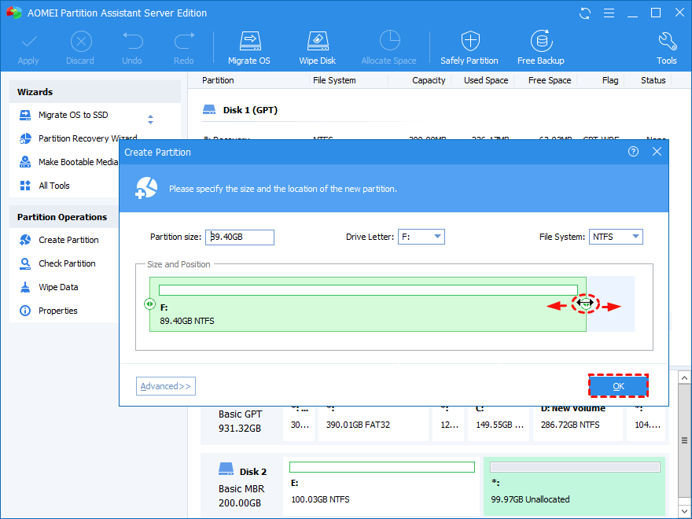This screenshot has height=519, width=692.
Task: Click the disk map scrollbar up arrow
Action: pyautogui.click(x=684, y=378)
